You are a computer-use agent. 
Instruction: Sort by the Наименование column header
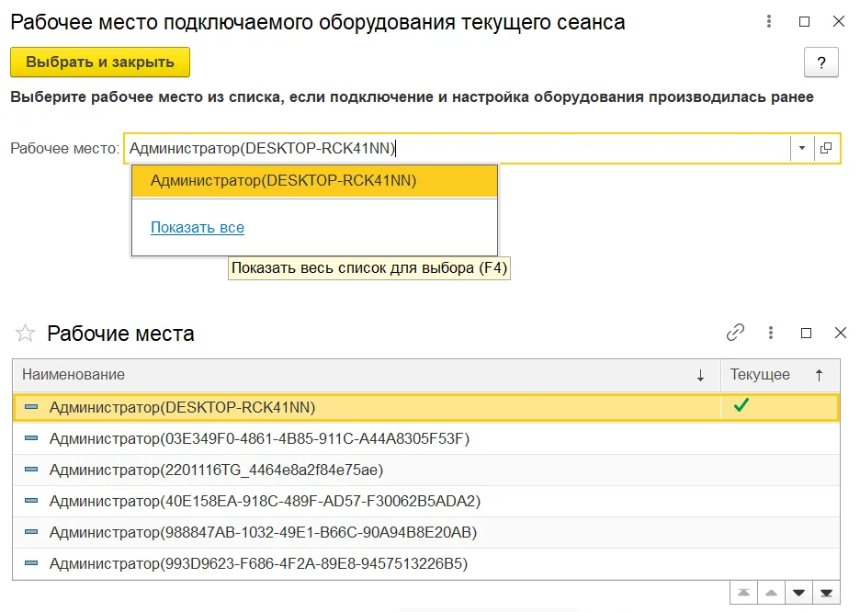(367, 375)
